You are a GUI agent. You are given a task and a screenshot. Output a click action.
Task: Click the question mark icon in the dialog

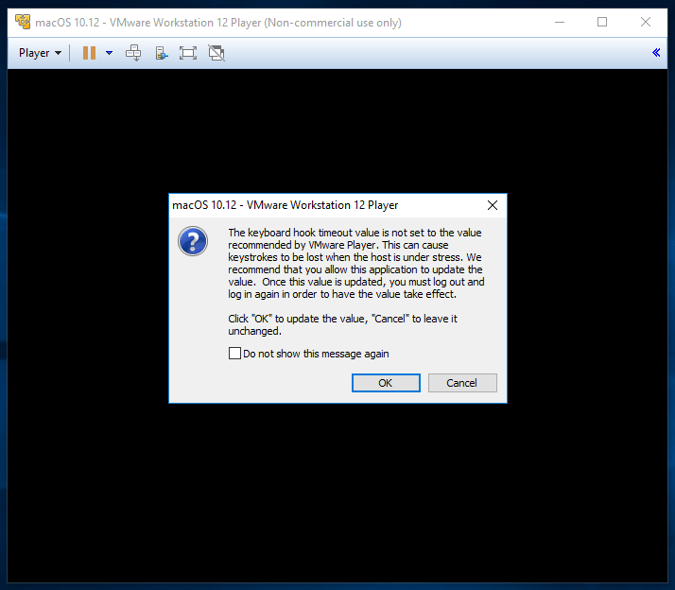click(193, 241)
